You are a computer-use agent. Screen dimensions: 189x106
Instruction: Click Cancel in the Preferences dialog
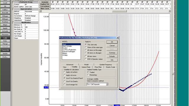click(112, 46)
